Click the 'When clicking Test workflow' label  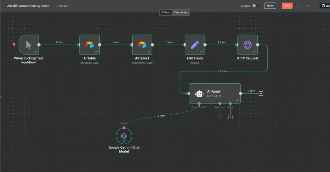(x=29, y=60)
